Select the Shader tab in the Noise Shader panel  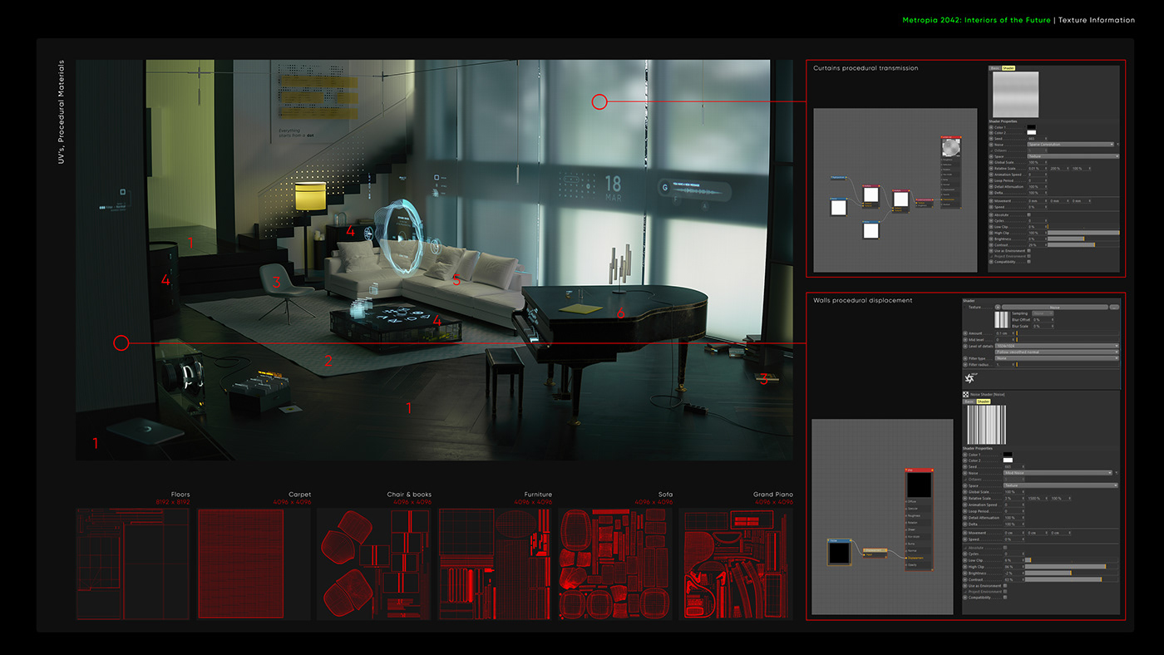click(984, 401)
